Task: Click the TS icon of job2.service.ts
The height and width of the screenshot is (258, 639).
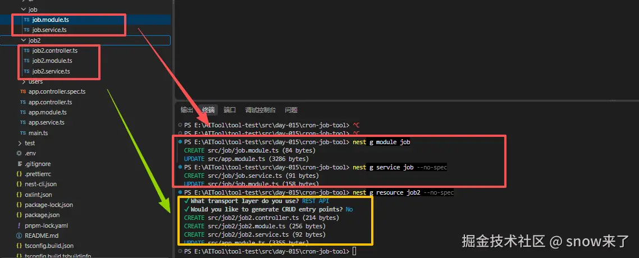Action: [x=26, y=72]
